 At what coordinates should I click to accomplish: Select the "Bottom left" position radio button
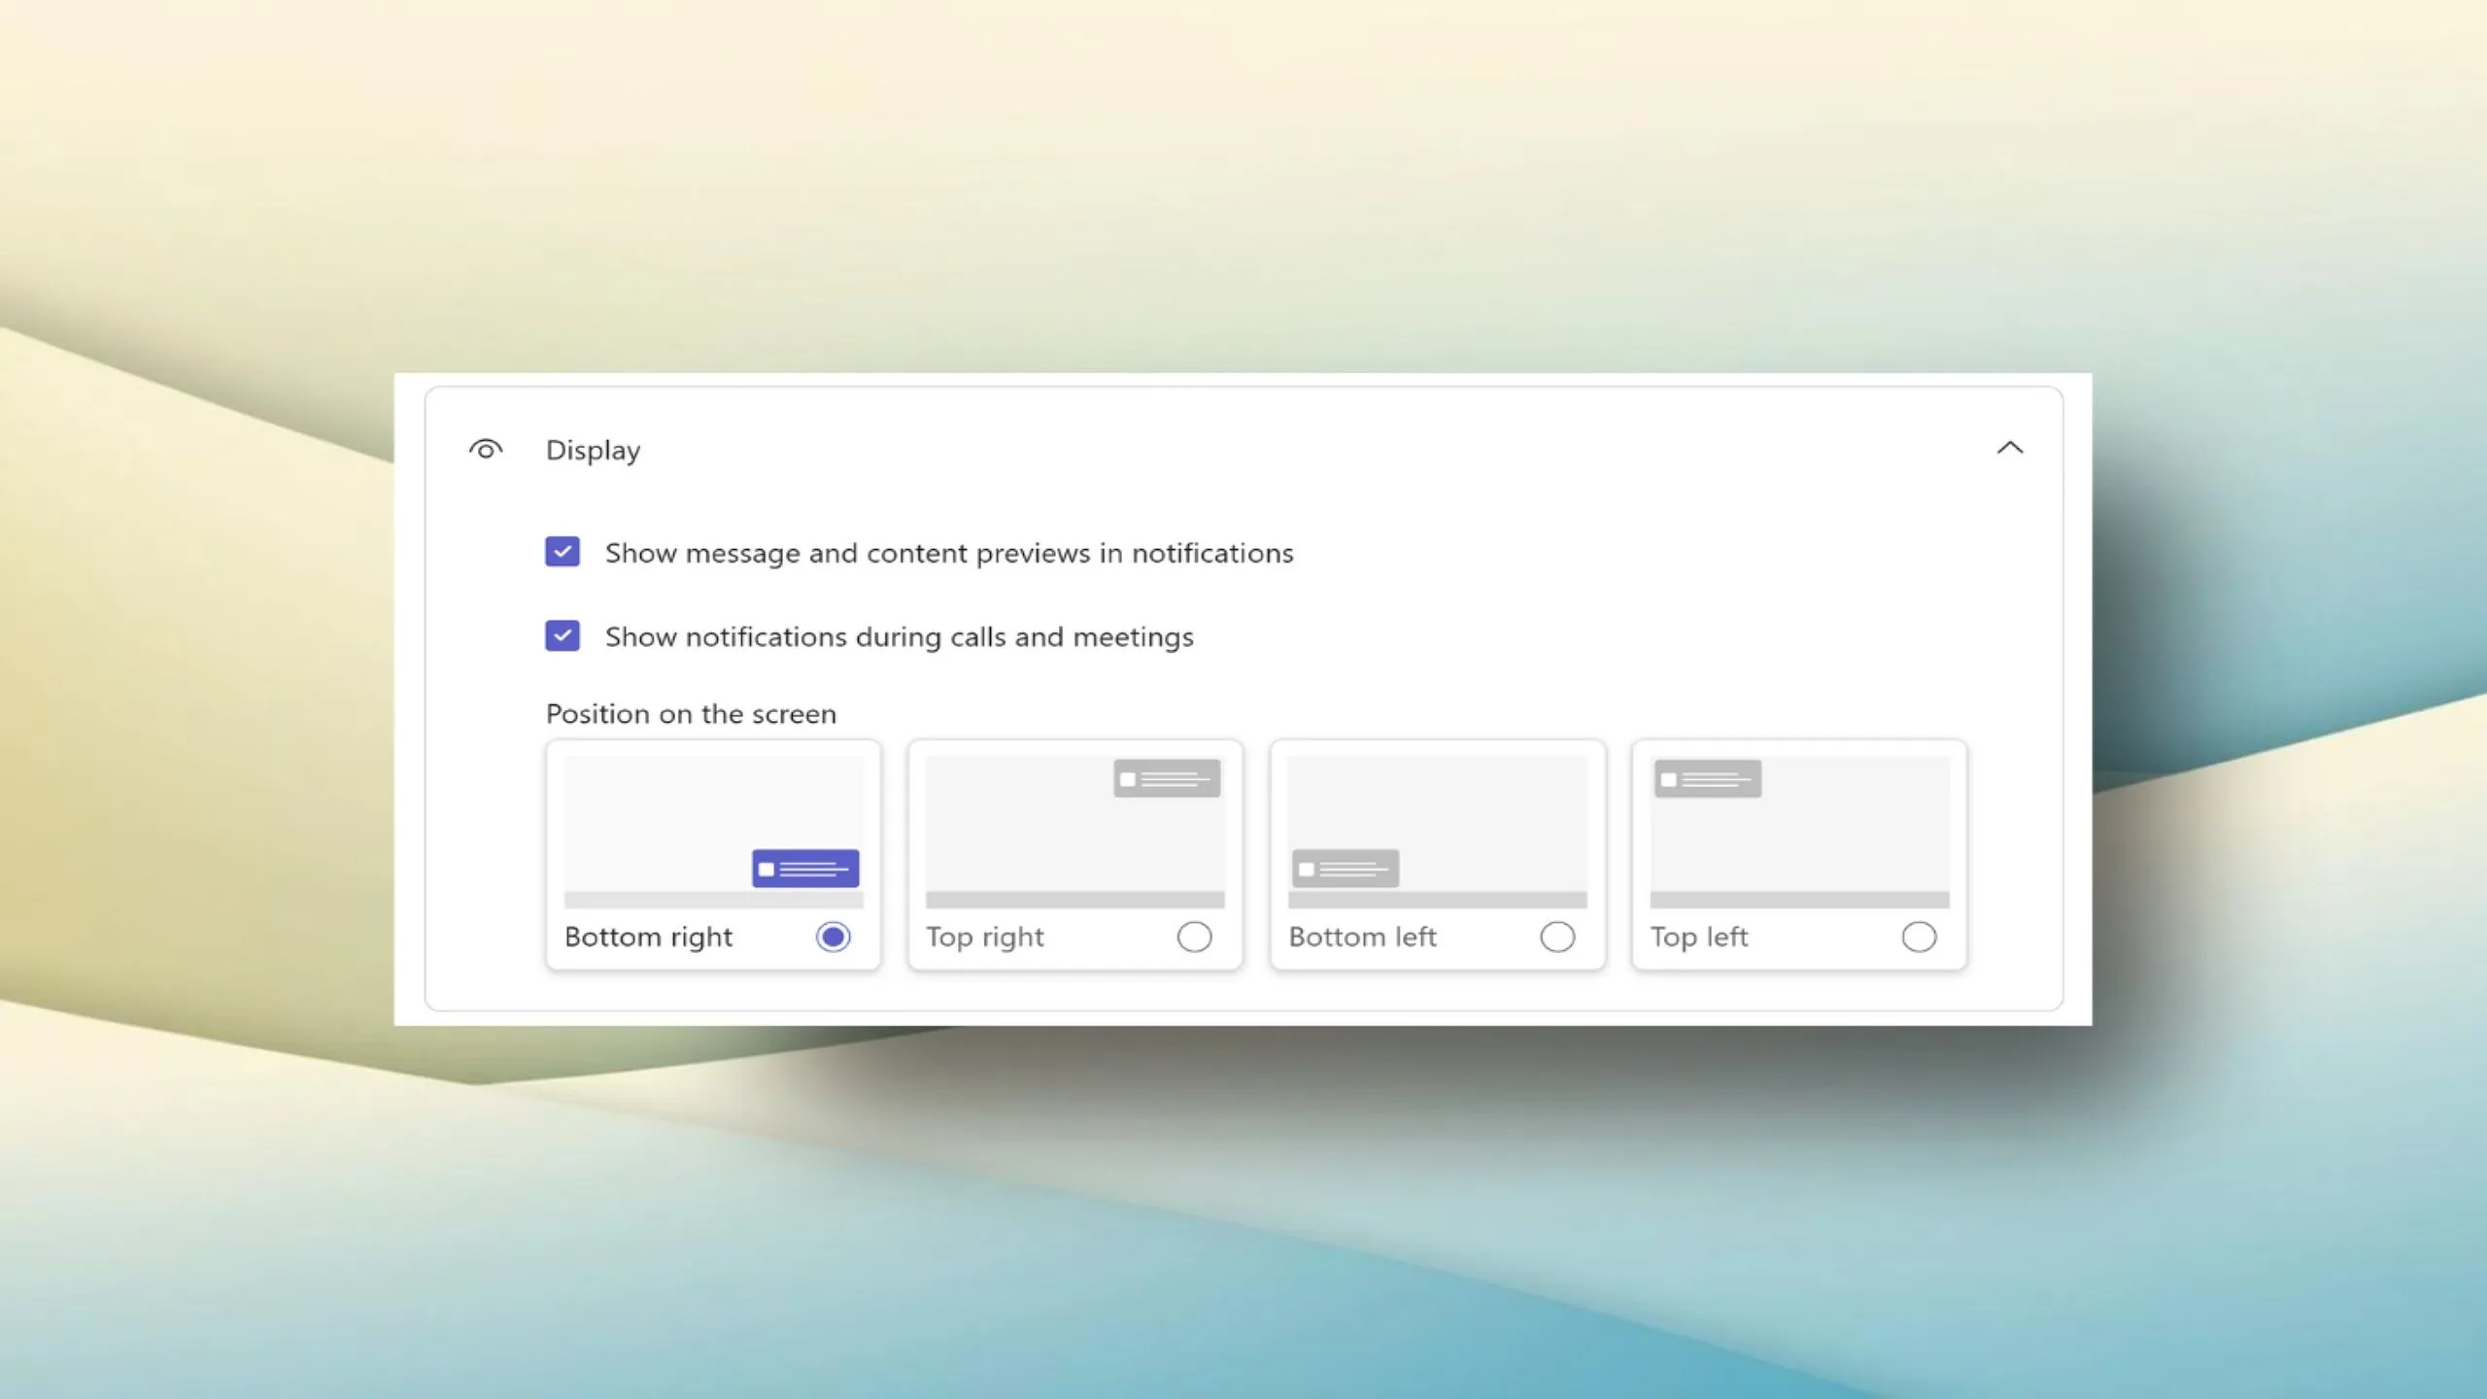1557,937
